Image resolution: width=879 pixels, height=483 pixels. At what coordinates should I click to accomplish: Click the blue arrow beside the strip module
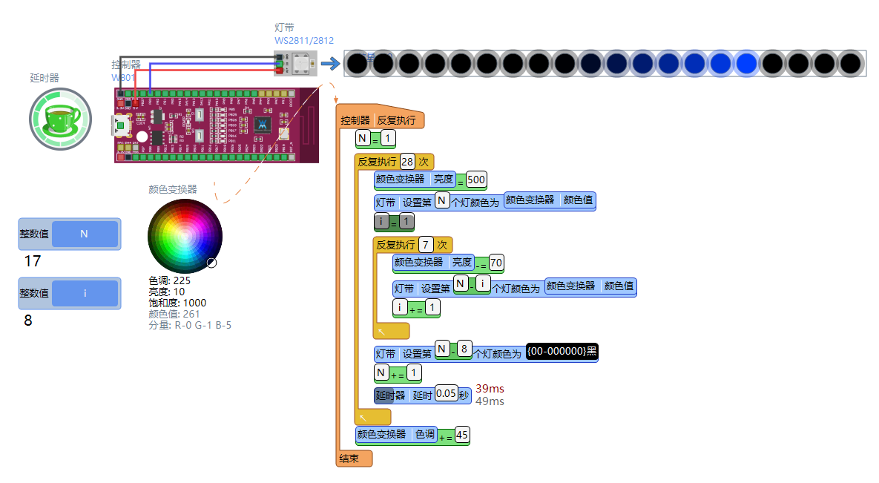point(329,63)
